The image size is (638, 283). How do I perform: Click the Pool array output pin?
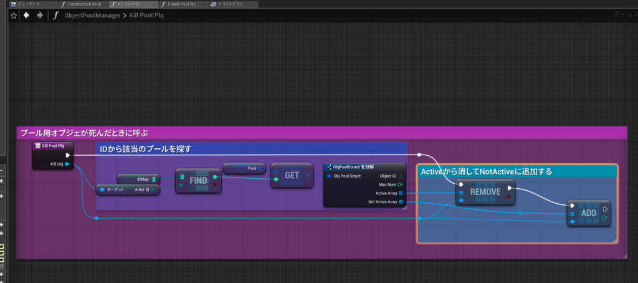tap(260, 168)
